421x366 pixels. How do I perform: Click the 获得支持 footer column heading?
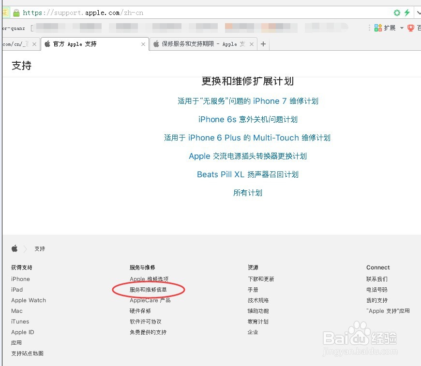[21, 267]
